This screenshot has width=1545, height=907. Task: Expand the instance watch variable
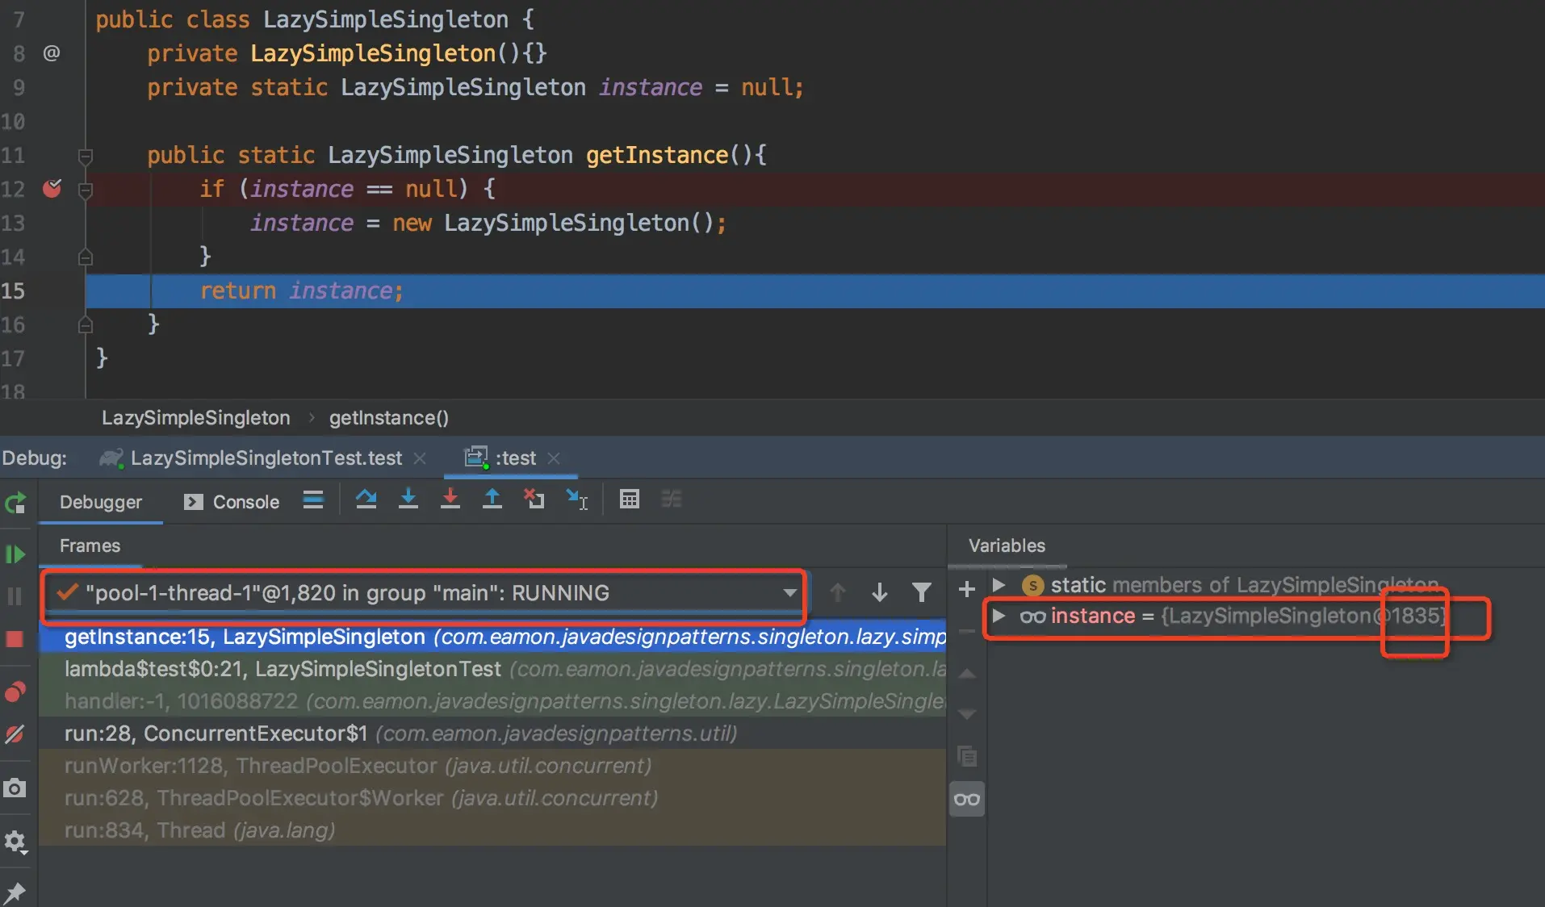pyautogui.click(x=999, y=616)
